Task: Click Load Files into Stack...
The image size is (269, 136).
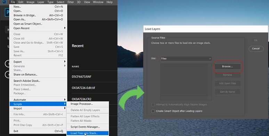Action: click(x=88, y=133)
